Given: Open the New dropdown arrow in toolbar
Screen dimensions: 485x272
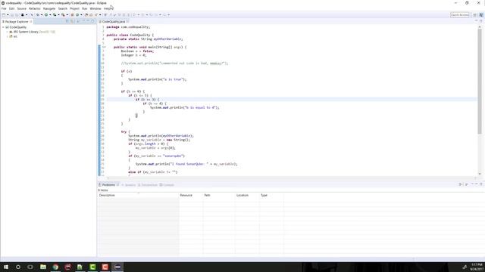Looking at the screenshot, I should tap(8, 15).
